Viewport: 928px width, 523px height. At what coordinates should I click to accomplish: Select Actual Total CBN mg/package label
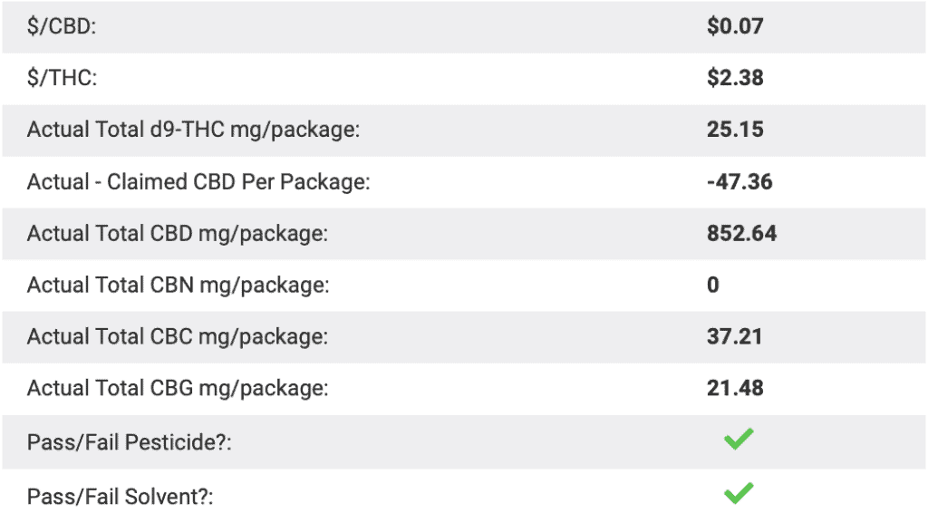pos(179,286)
